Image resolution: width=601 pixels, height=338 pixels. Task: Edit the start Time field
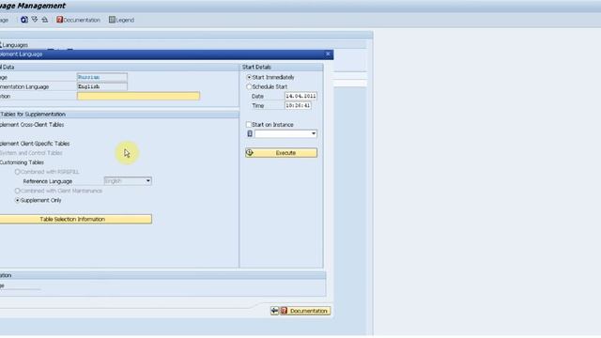pos(298,105)
